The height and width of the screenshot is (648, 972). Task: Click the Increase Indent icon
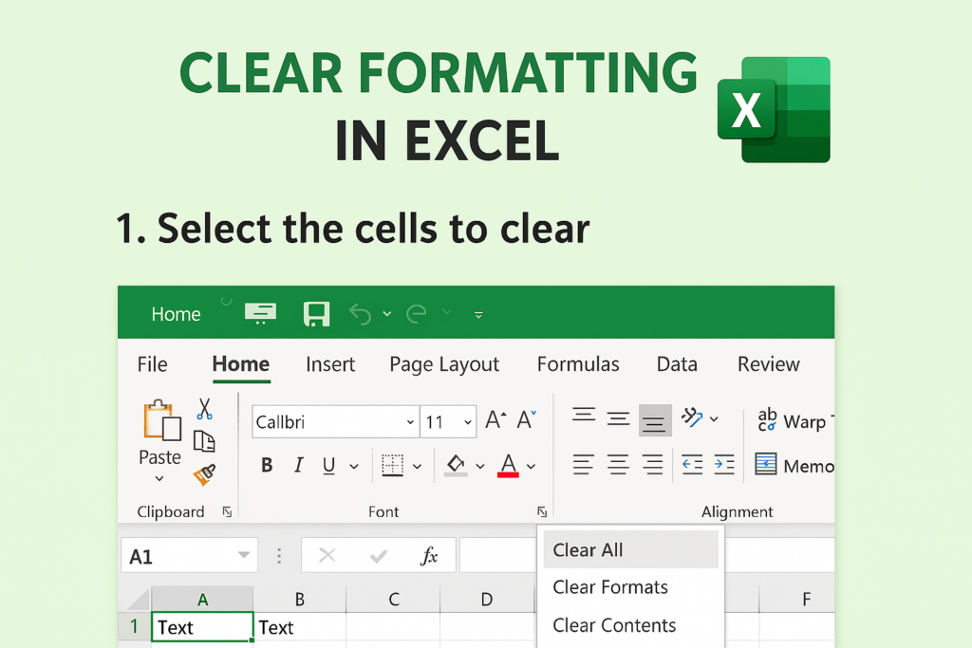(x=724, y=465)
